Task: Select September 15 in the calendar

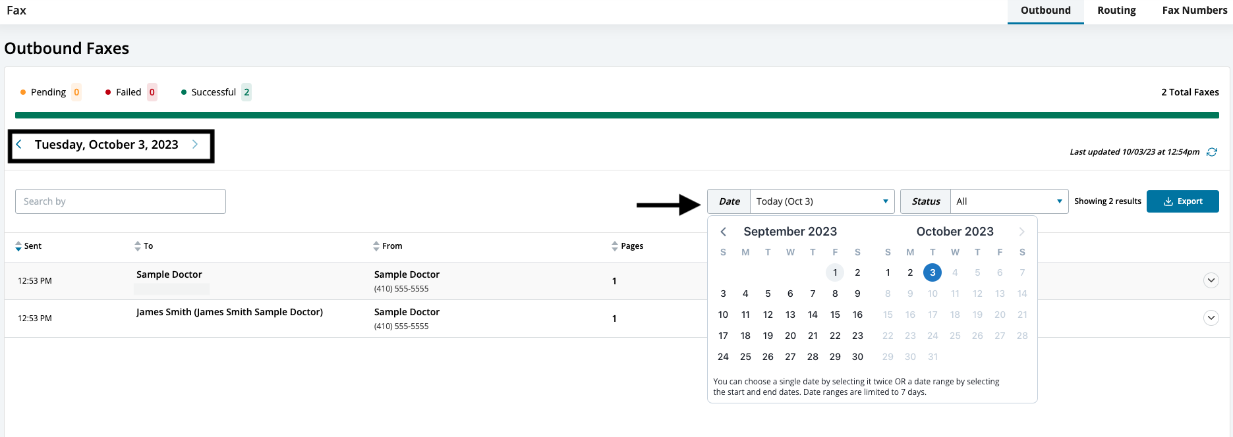Action: [x=835, y=315]
